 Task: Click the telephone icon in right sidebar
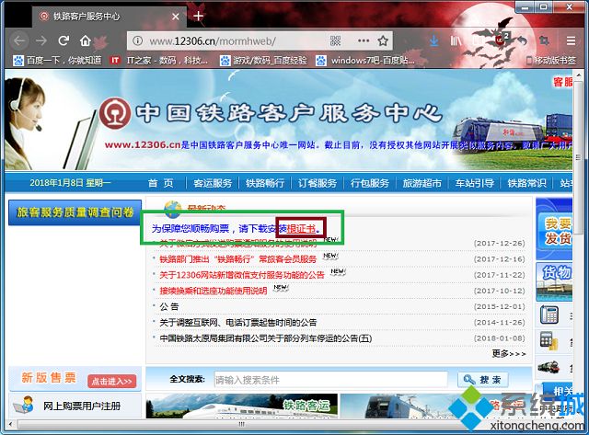[x=549, y=315]
